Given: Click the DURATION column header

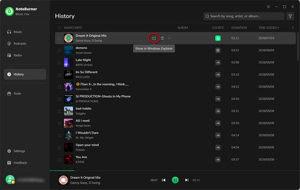Looking at the screenshot, I should 239,28.
